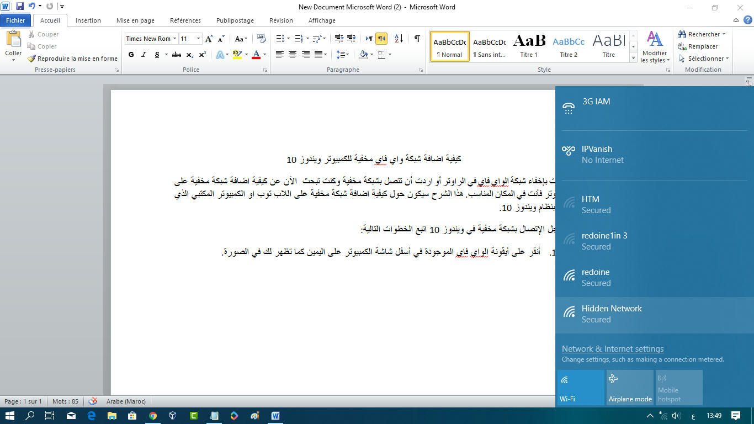This screenshot has height=424, width=754.
Task: Increase font size with the grow font icon
Action: click(209, 39)
